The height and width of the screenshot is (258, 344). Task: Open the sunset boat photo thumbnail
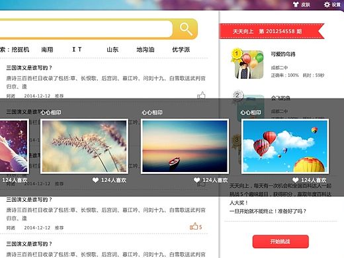pyautogui.click(x=185, y=146)
